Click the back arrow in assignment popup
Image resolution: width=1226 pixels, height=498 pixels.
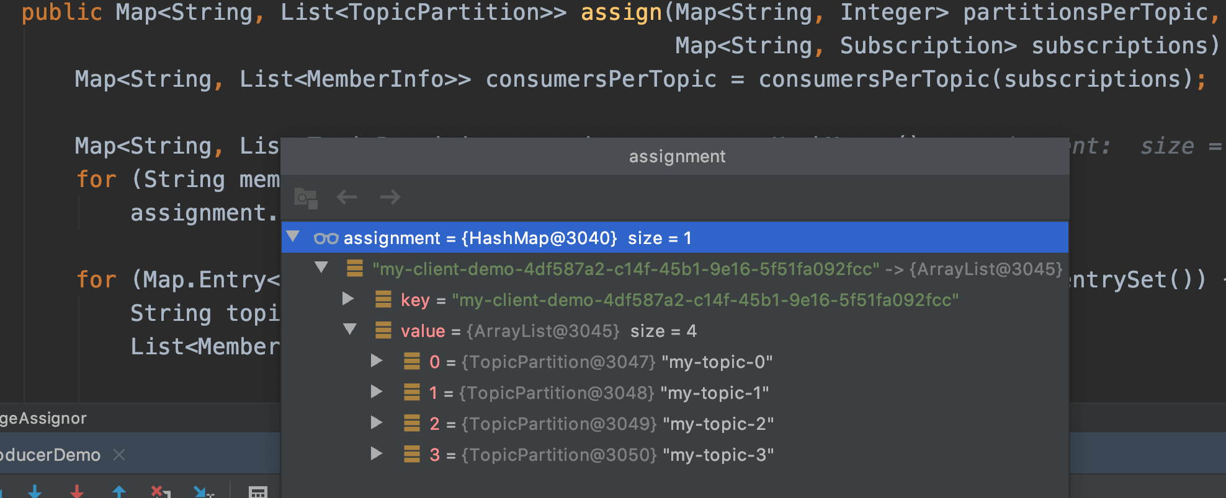pyautogui.click(x=347, y=198)
